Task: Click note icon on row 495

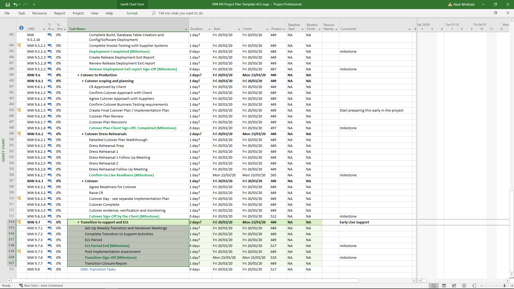Action: 19,110
